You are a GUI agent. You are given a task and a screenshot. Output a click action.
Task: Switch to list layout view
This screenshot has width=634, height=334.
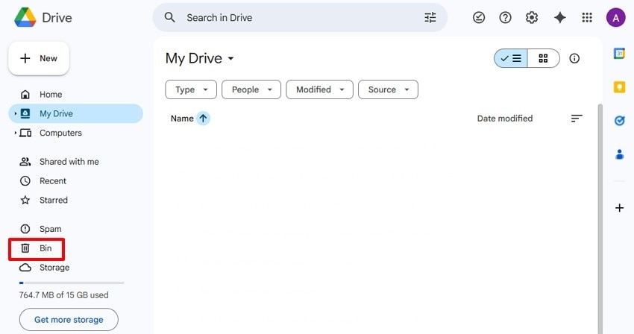click(x=511, y=58)
